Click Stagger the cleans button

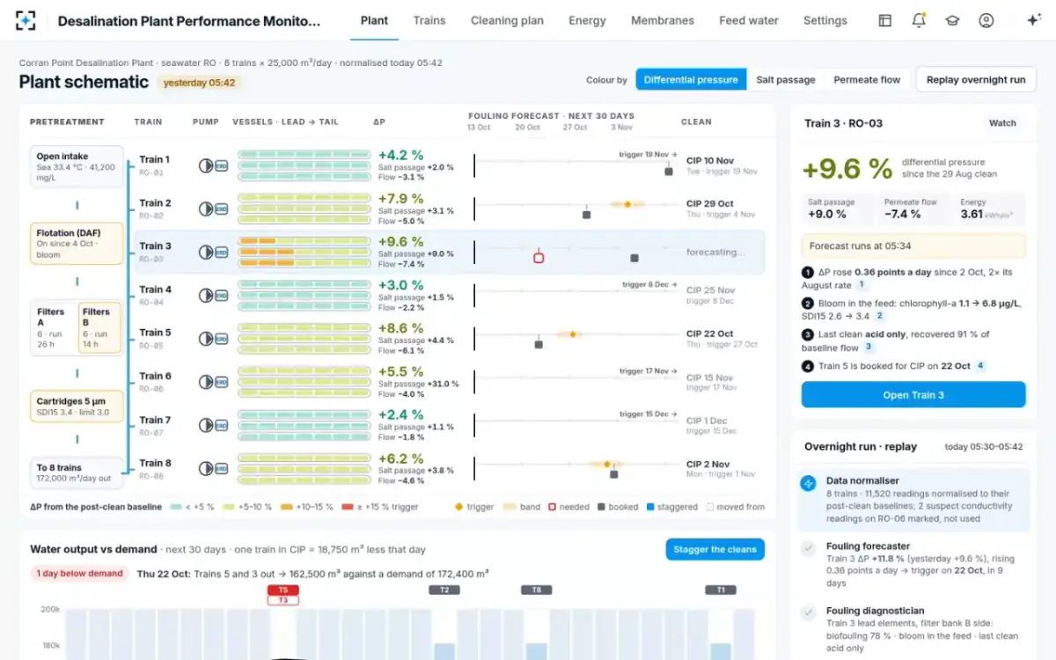coord(715,549)
